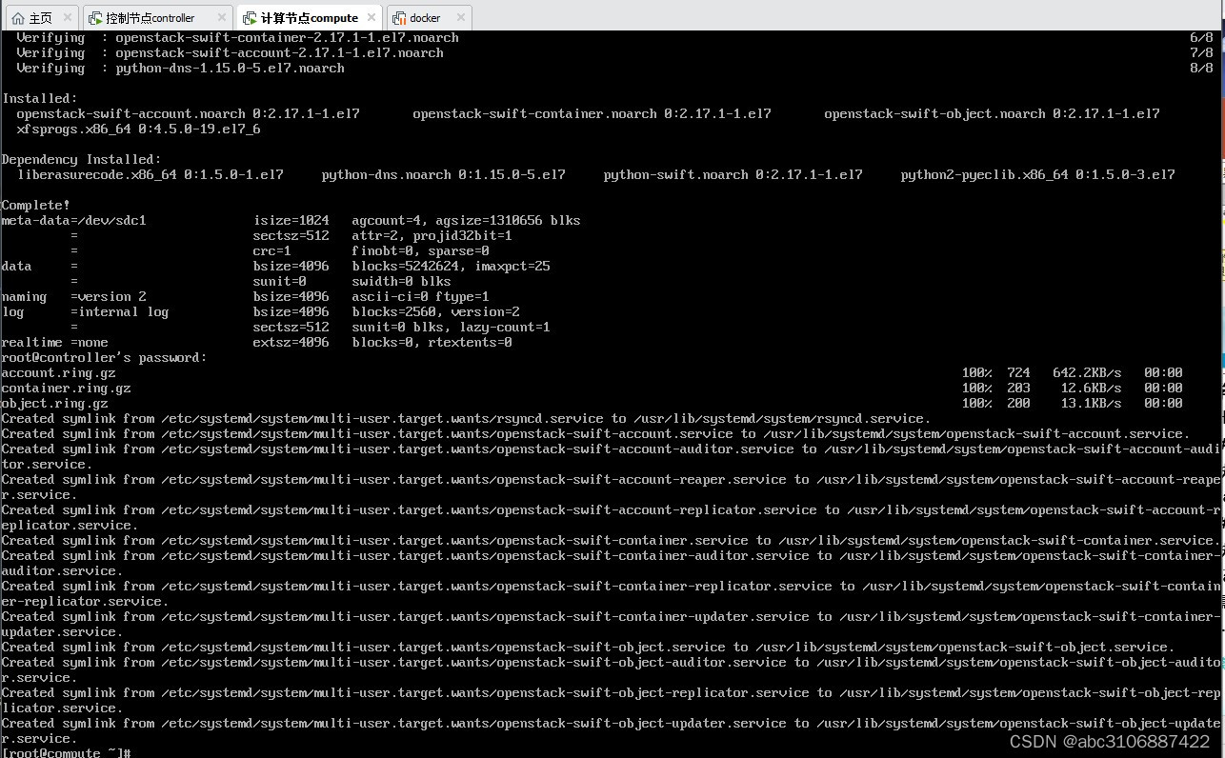Click the openstack-swift-account.service symlink line
Viewport: 1225px width, 758px height.
point(595,434)
